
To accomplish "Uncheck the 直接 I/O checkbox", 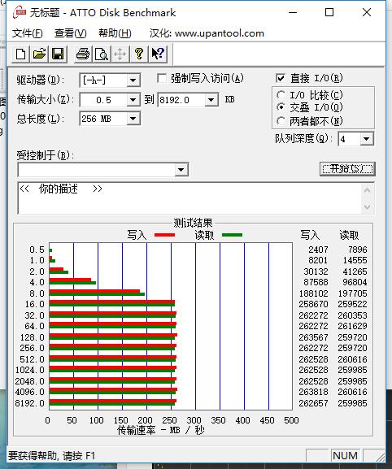I will pos(280,78).
